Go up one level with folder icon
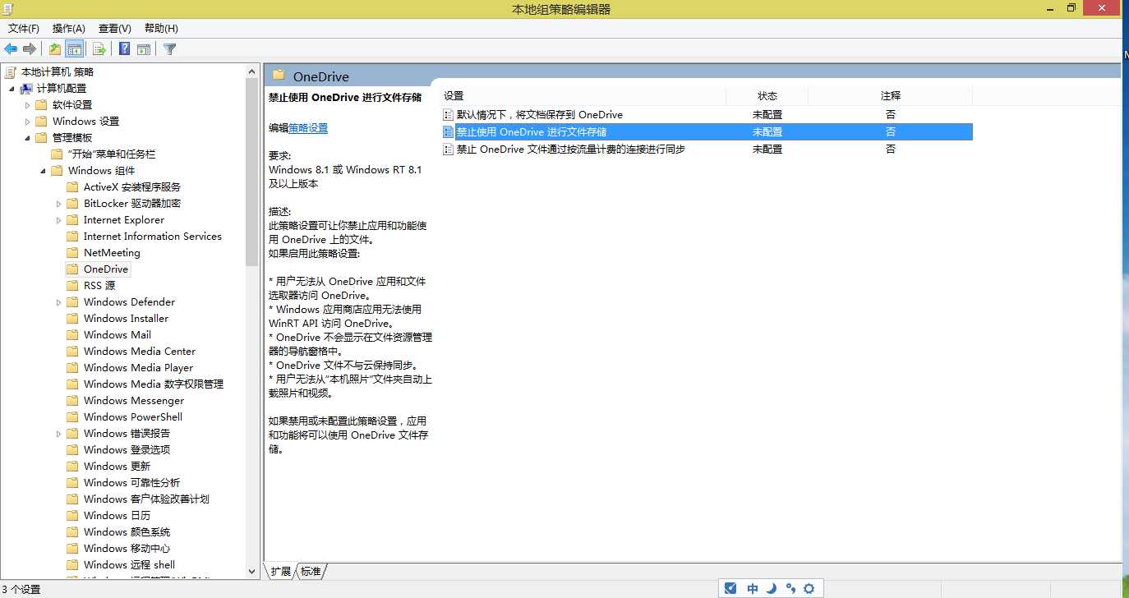This screenshot has width=1129, height=598. [55, 49]
